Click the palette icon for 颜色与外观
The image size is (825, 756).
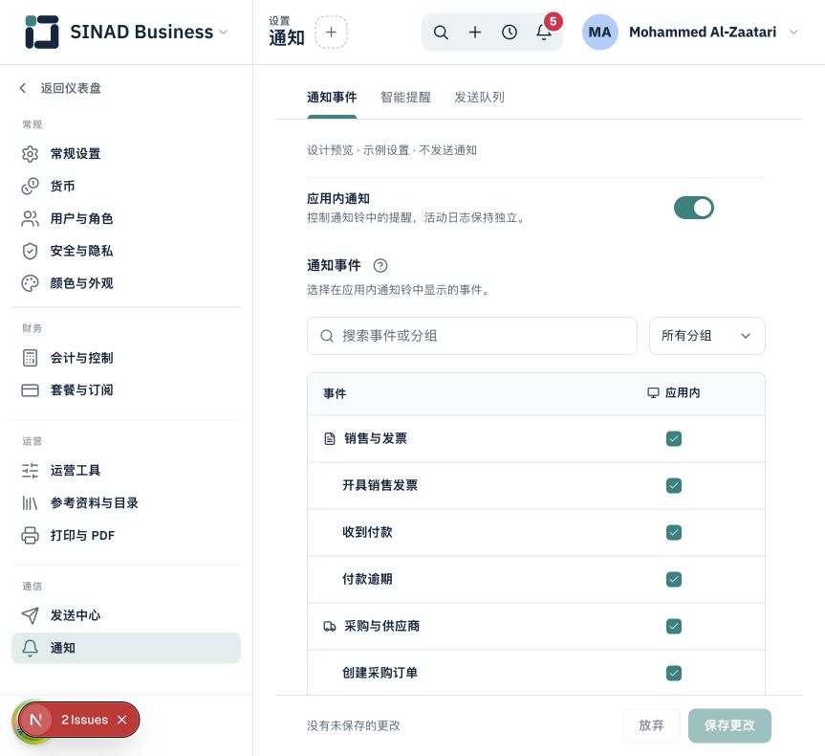(30, 283)
